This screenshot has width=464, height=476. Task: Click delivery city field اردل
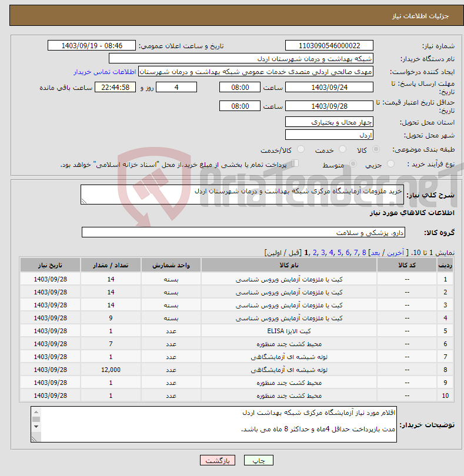[x=329, y=135]
